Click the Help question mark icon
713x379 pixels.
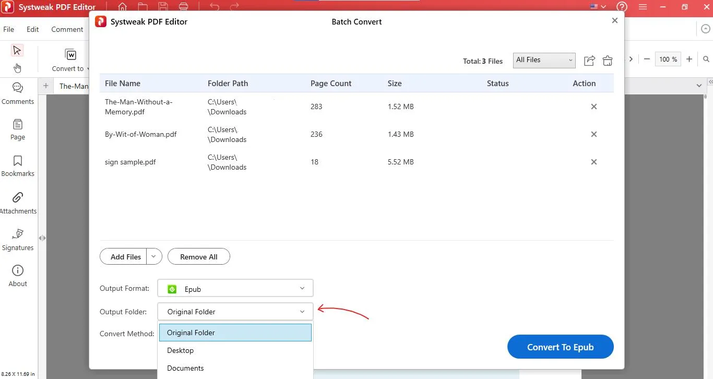622,7
